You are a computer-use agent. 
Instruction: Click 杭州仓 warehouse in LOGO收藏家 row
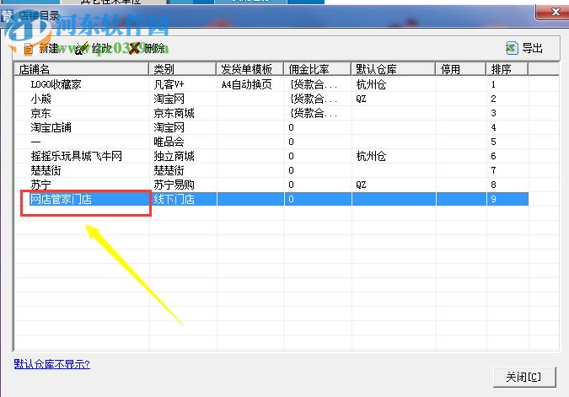(371, 84)
